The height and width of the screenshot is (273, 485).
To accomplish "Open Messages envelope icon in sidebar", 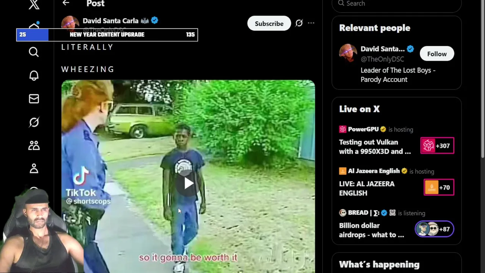I will tap(34, 99).
